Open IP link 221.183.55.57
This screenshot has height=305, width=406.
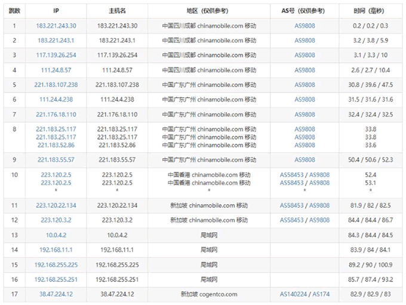click(56, 160)
